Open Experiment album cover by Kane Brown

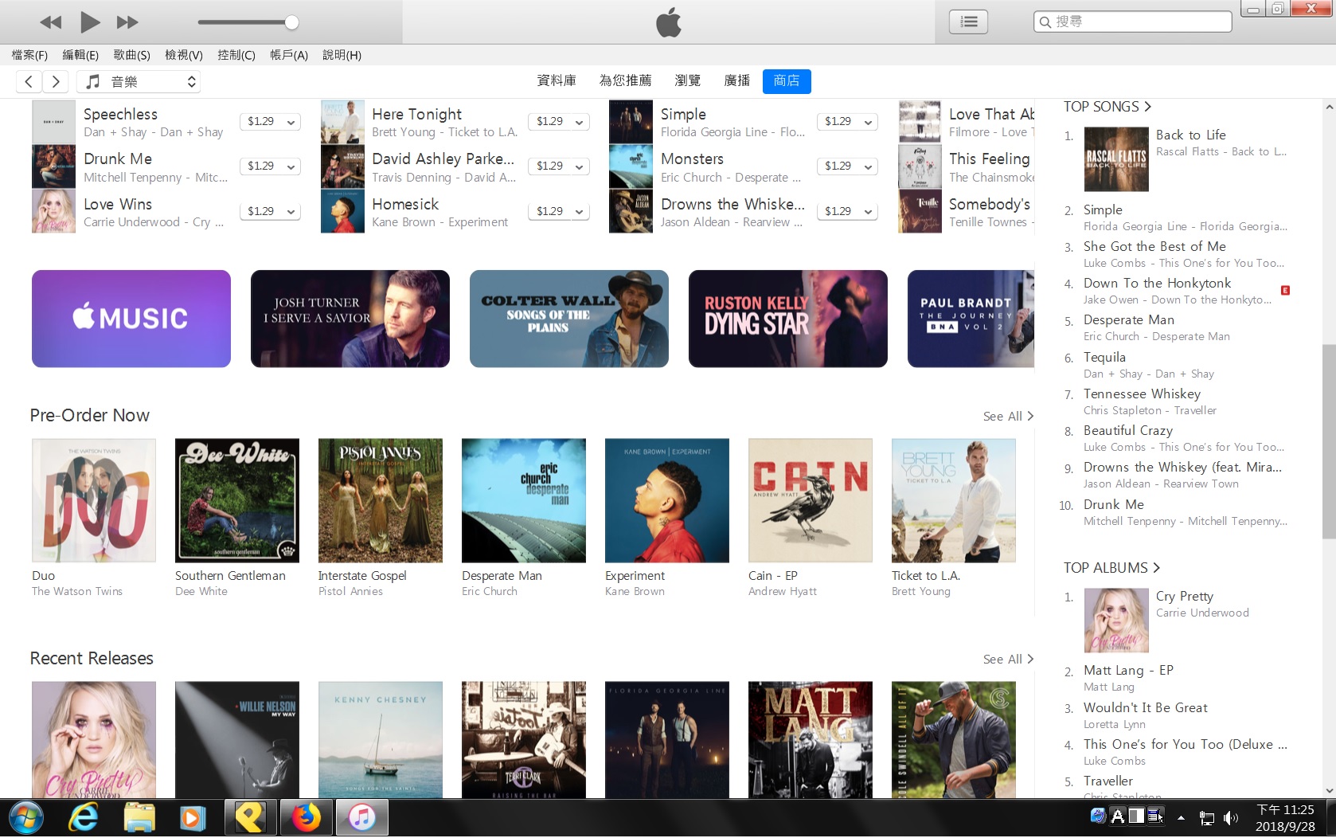tap(667, 500)
